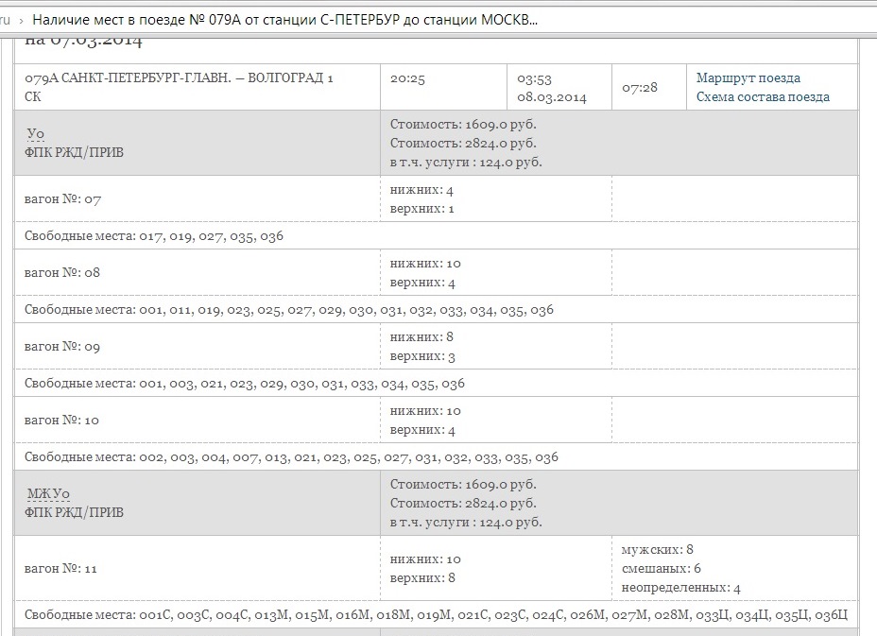Select the вагон №: 07 row
The image size is (877, 636).
click(62, 199)
